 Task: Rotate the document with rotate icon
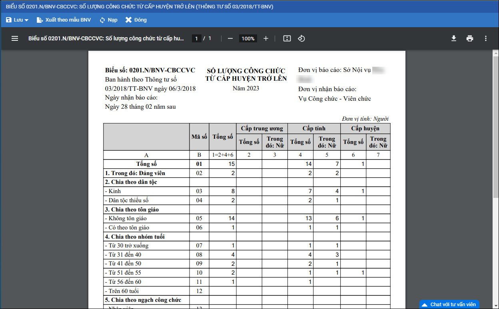click(301, 38)
